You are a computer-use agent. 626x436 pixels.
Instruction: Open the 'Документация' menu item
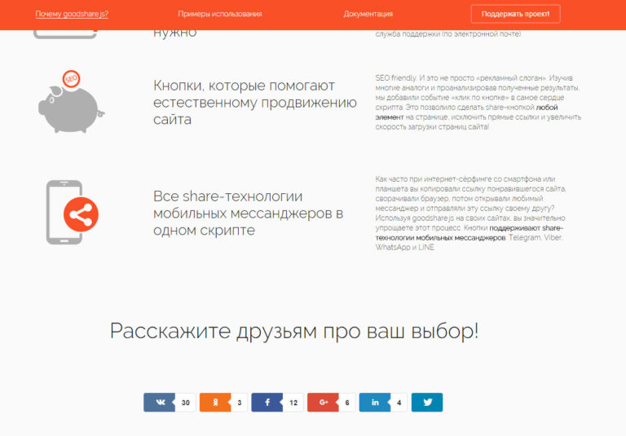click(x=368, y=14)
